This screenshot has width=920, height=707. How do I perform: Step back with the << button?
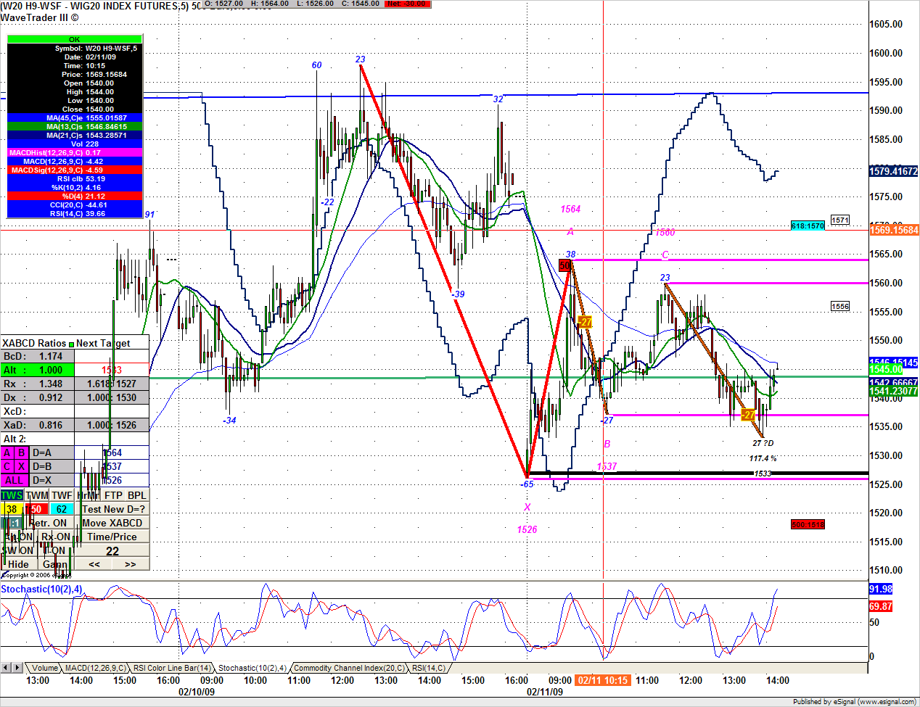(94, 564)
